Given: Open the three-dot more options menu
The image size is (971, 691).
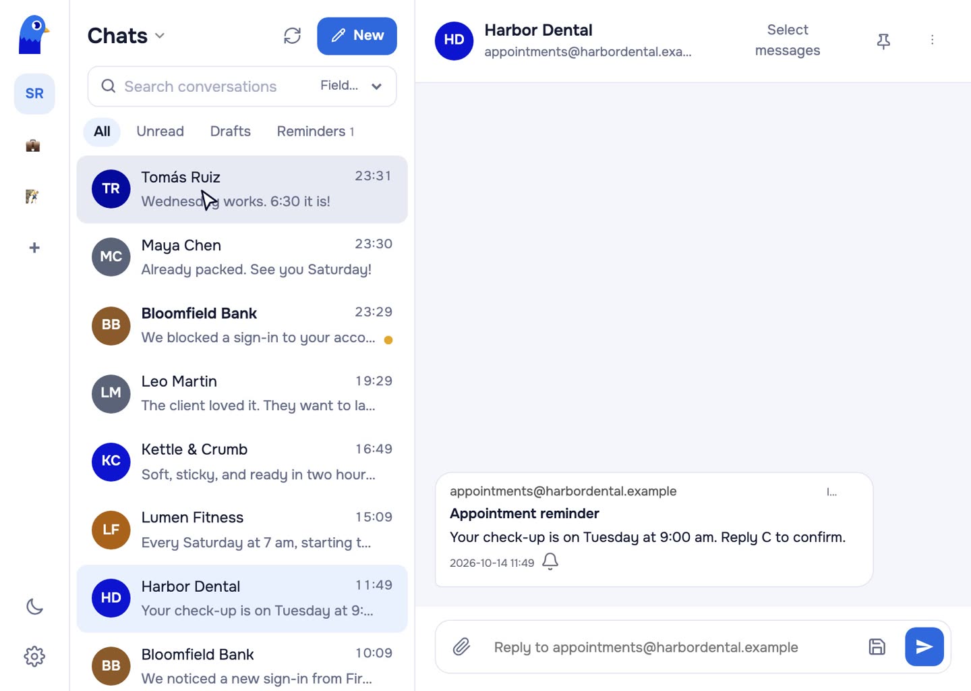Looking at the screenshot, I should (x=932, y=40).
